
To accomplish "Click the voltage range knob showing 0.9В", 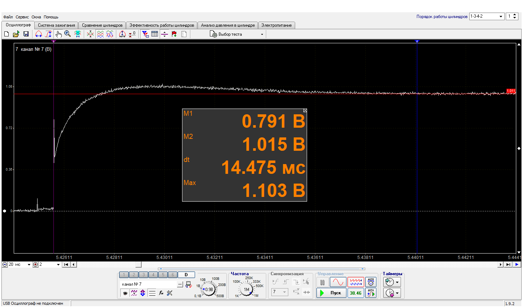I will tap(209, 289).
